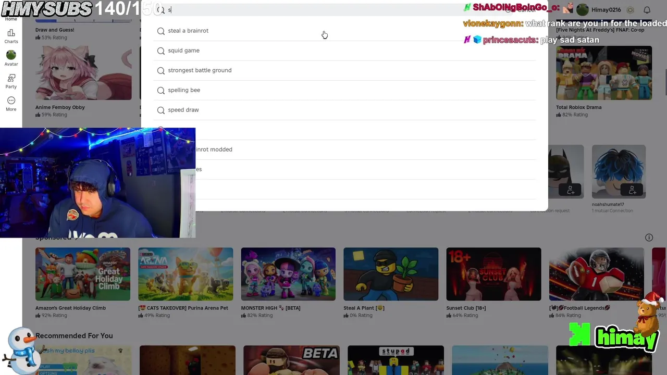The width and height of the screenshot is (667, 375).
Task: Click magnifier icon beside 'squid game'
Action: [x=161, y=51]
